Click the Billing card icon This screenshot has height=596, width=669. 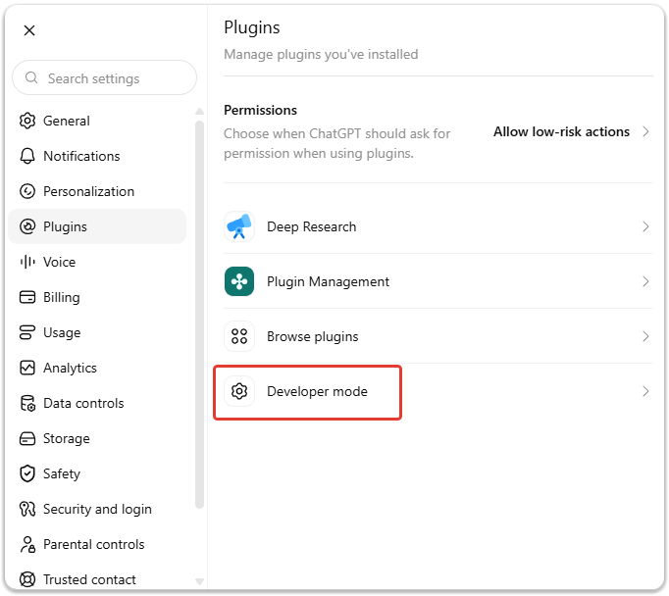point(27,297)
